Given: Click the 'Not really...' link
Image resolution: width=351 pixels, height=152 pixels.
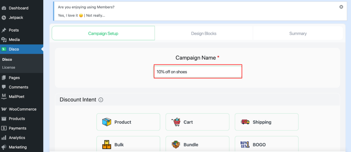Looking at the screenshot, I should tap(95, 15).
